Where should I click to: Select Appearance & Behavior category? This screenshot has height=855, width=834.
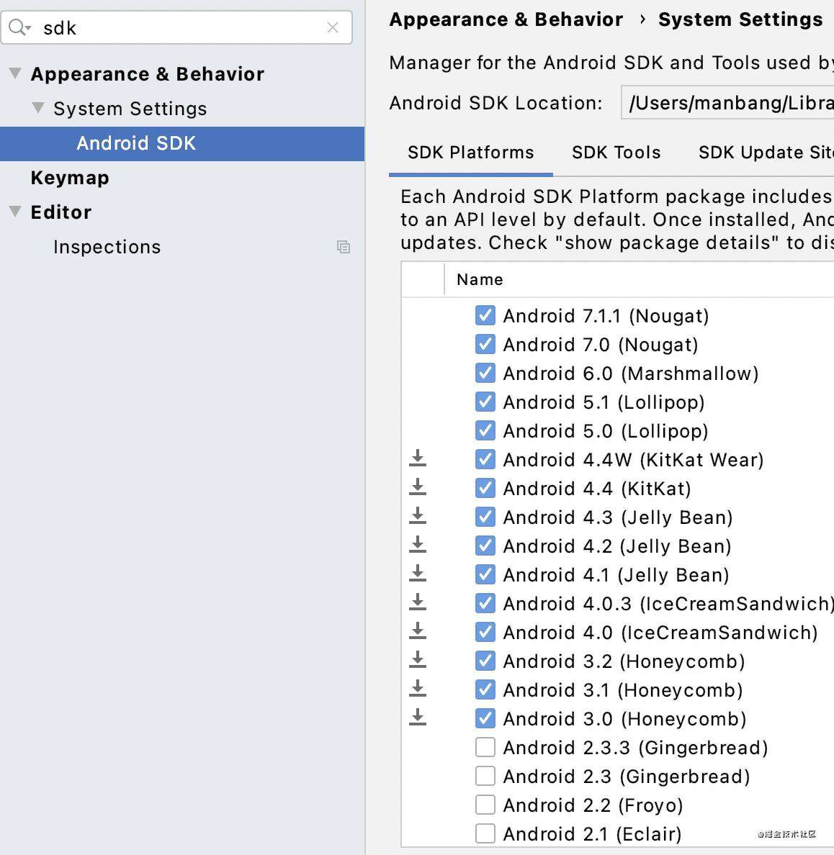pos(148,73)
